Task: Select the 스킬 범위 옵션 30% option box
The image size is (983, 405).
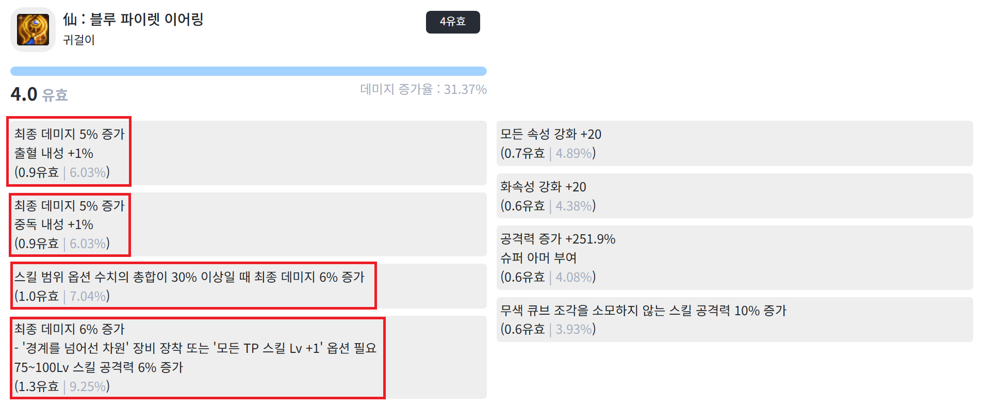Action: [x=249, y=286]
